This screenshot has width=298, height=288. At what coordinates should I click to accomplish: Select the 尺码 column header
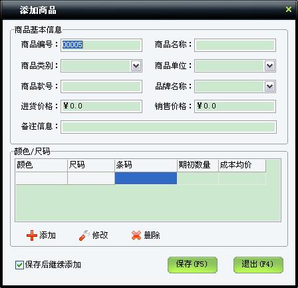pos(91,165)
